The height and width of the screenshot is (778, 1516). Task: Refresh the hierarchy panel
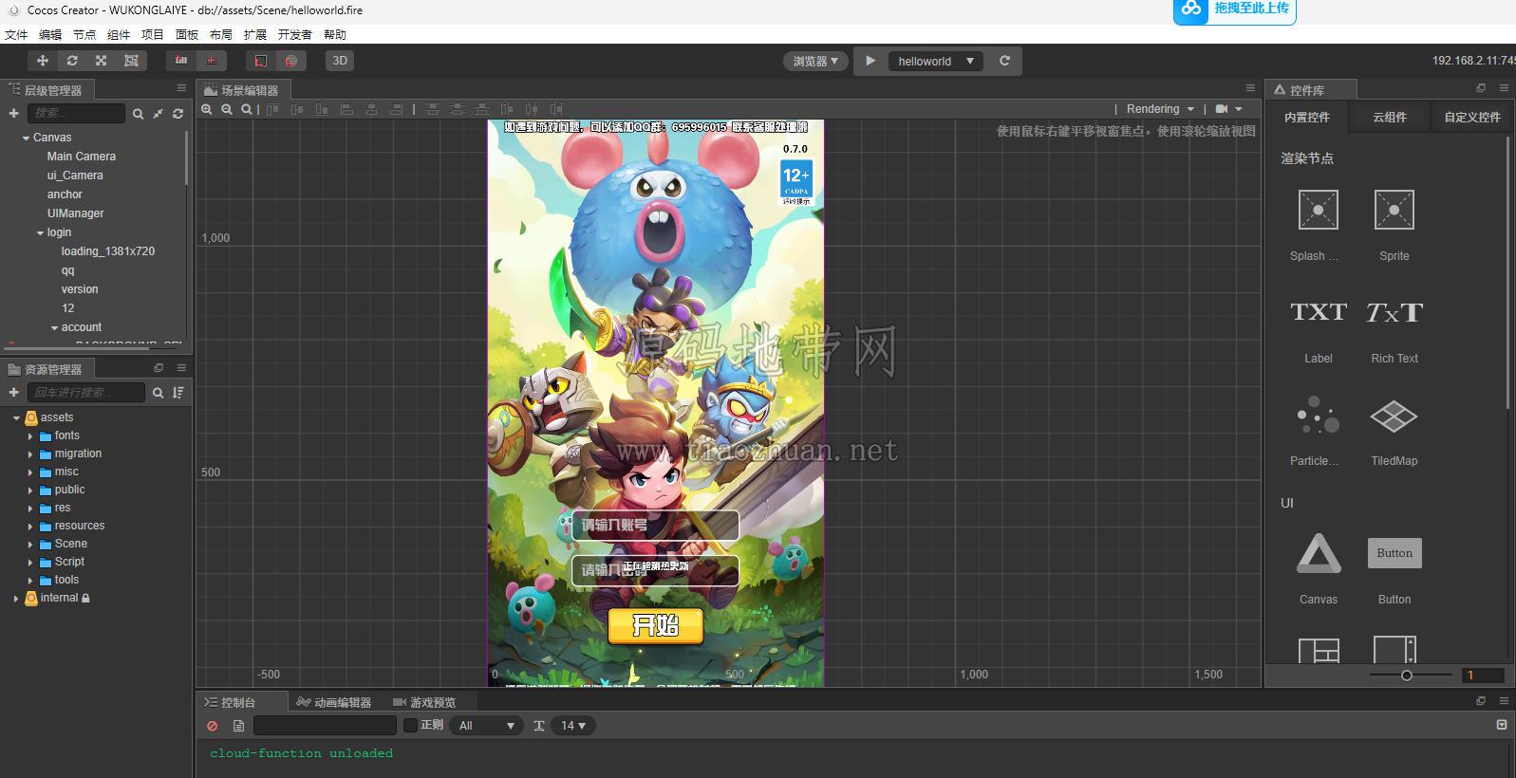[x=178, y=114]
